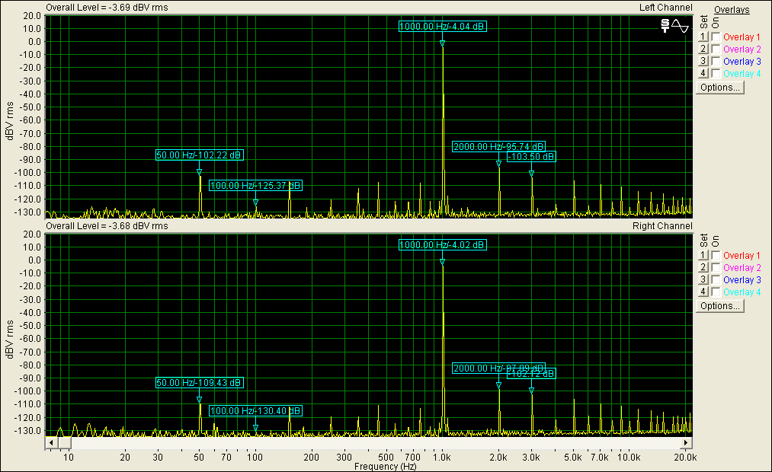Select the 50.00 Hz/-109.43 dB marker label
The image size is (772, 472).
(200, 382)
